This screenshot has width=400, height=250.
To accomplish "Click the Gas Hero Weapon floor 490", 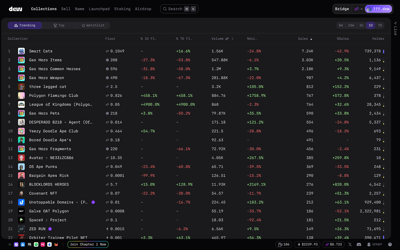I will (114, 78).
